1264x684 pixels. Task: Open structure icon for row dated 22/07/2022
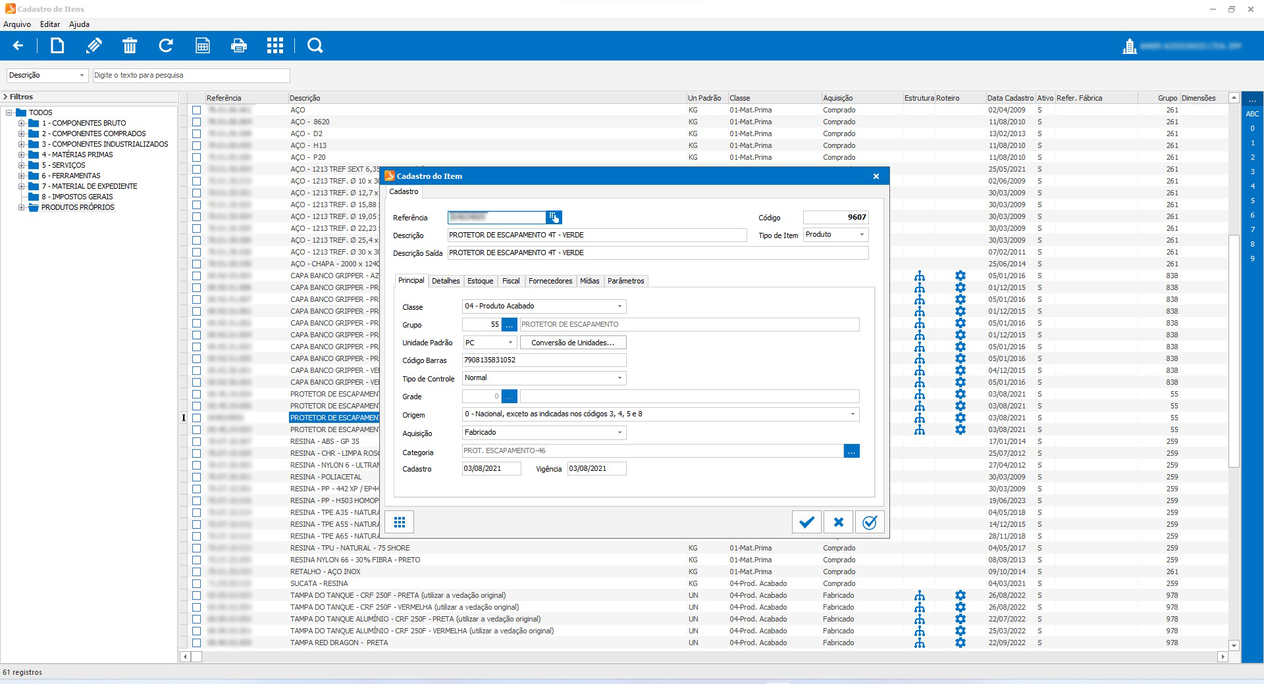click(x=920, y=619)
